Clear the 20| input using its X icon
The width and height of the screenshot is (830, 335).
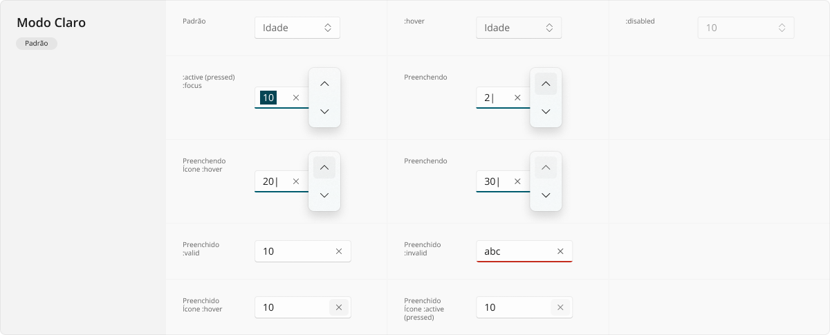tap(296, 181)
